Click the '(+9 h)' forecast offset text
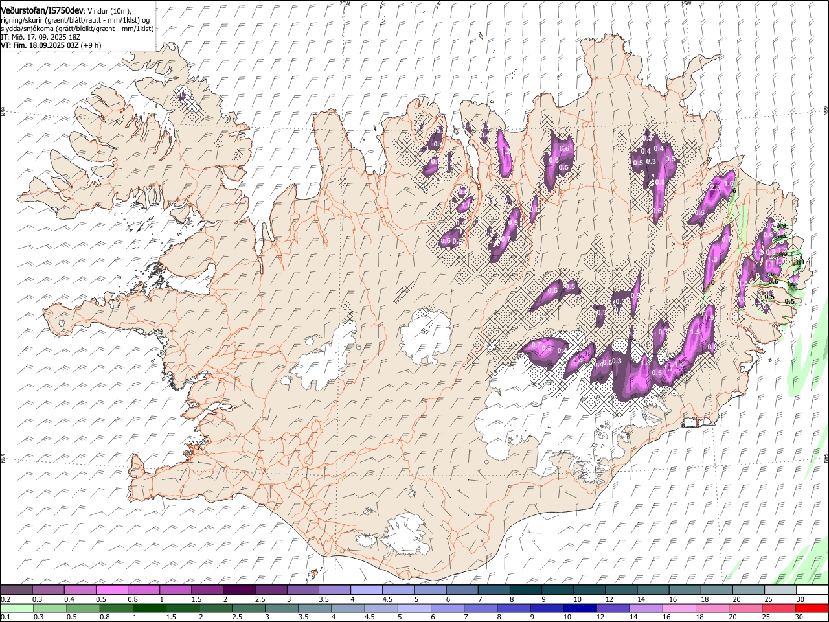 tap(91, 45)
